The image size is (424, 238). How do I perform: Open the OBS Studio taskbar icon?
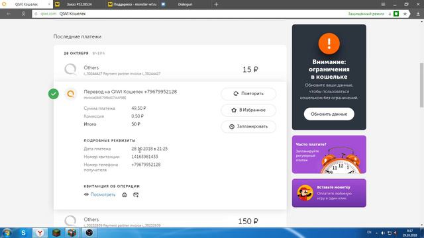point(89,233)
